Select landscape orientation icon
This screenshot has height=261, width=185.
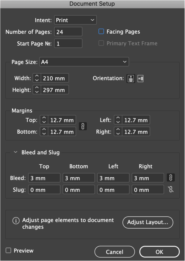click(141, 78)
